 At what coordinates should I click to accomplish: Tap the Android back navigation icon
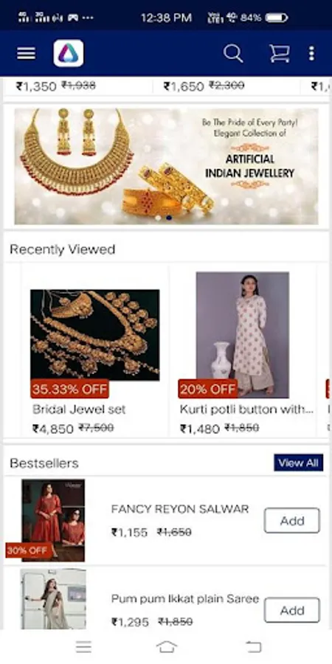click(x=254, y=646)
